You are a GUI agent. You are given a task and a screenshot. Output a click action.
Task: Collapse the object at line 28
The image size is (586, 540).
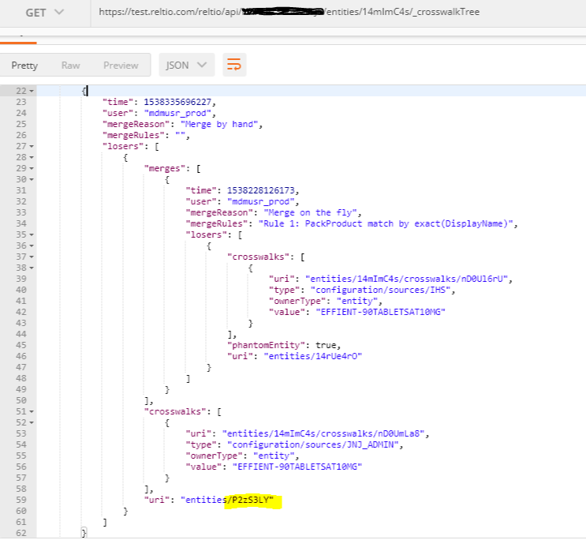pyautogui.click(x=32, y=158)
